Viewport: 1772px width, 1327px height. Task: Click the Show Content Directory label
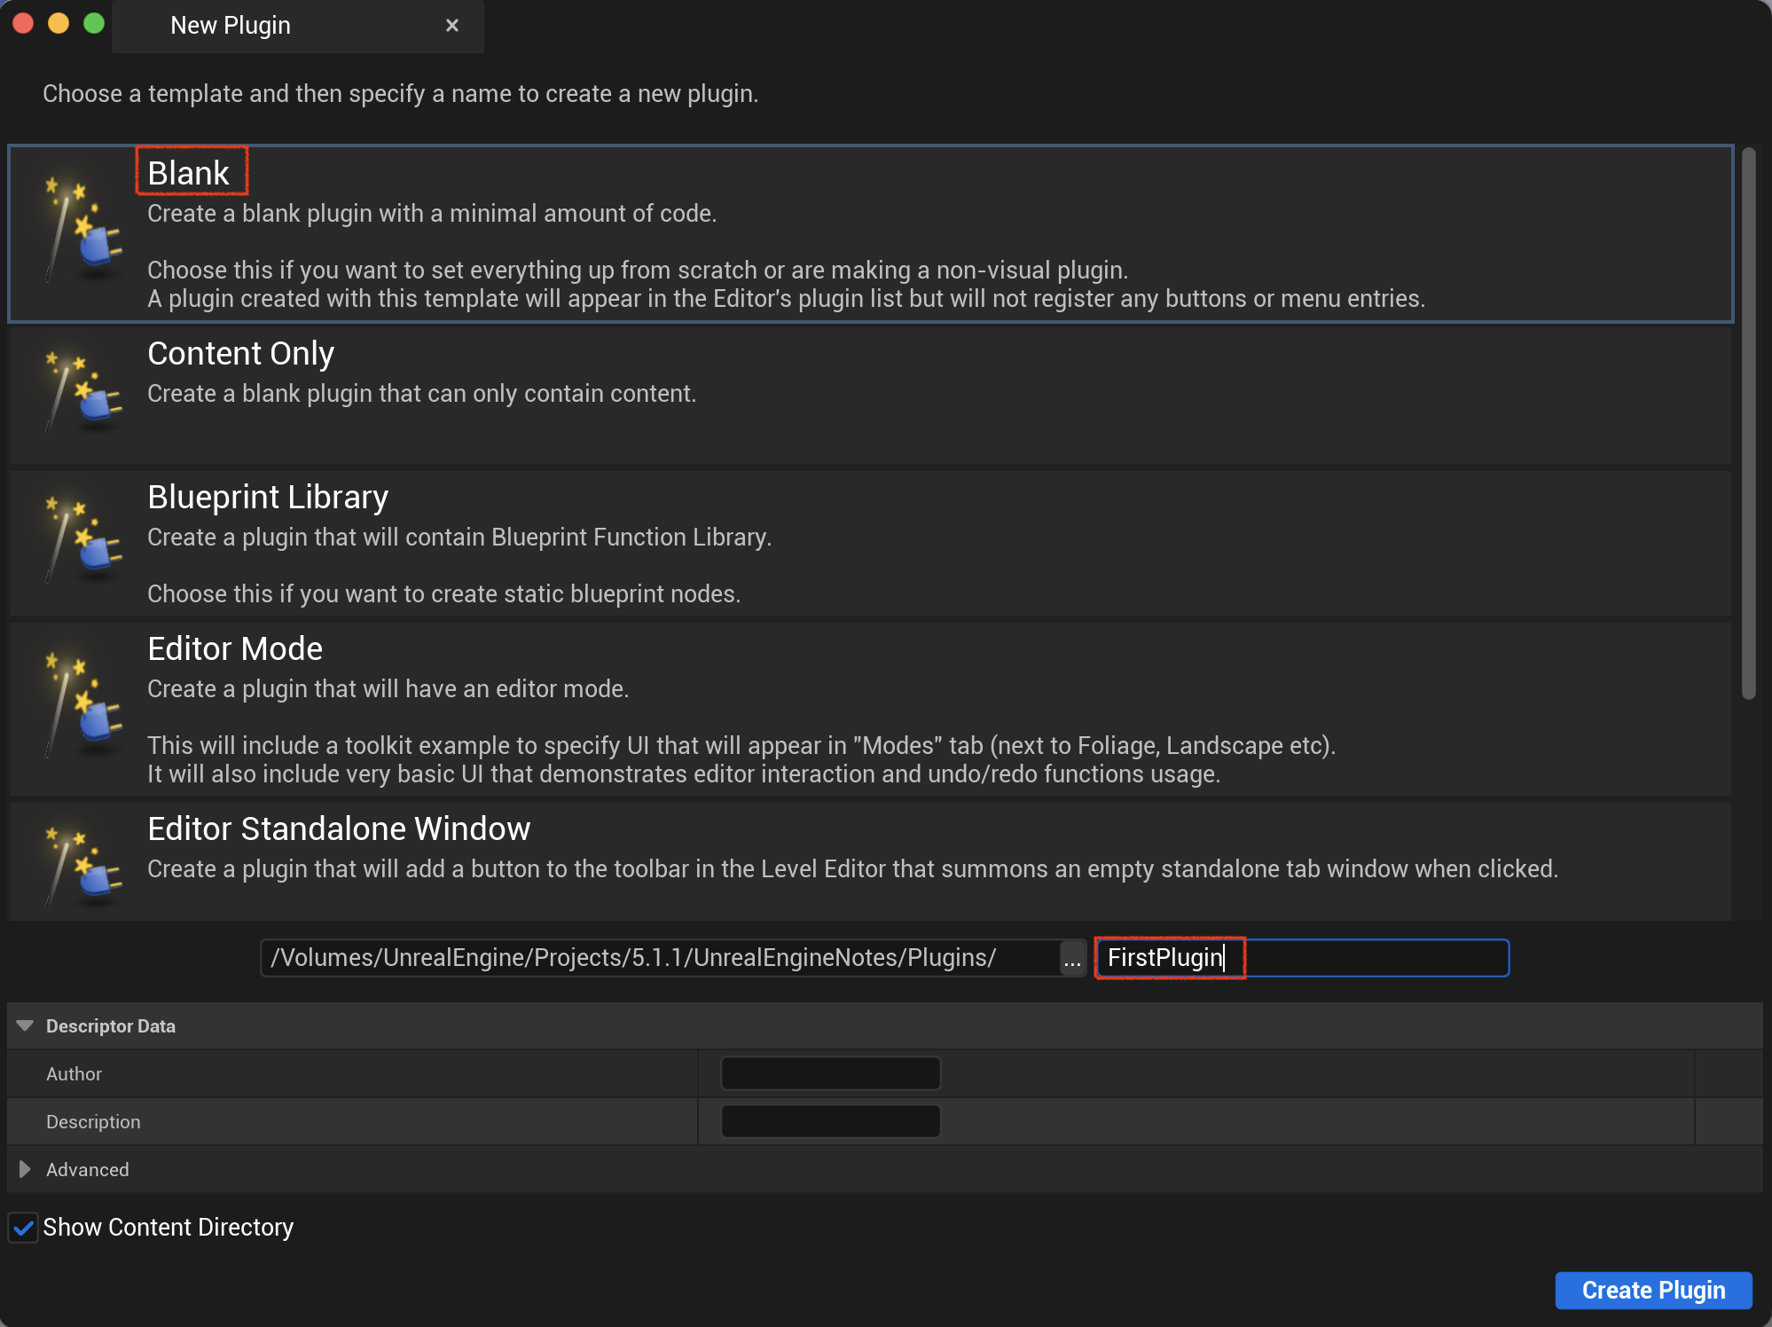click(168, 1228)
